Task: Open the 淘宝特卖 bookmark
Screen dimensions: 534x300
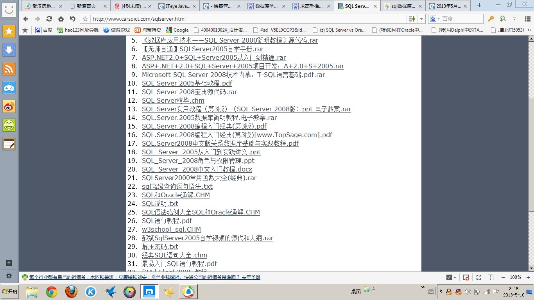Action: pyautogui.click(x=148, y=30)
